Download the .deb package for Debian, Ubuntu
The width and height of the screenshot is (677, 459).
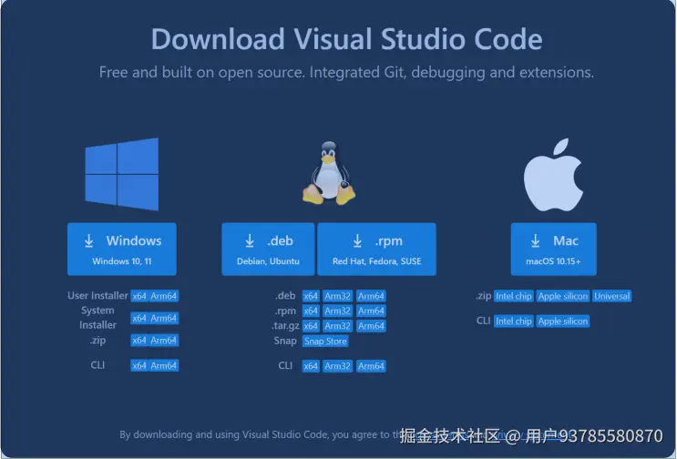coord(268,249)
